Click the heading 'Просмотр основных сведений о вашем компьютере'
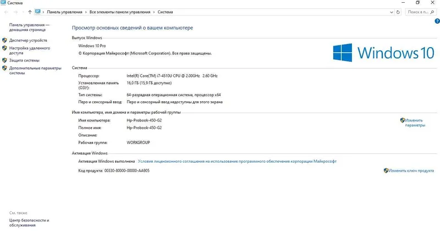The image size is (440, 232). click(x=133, y=28)
